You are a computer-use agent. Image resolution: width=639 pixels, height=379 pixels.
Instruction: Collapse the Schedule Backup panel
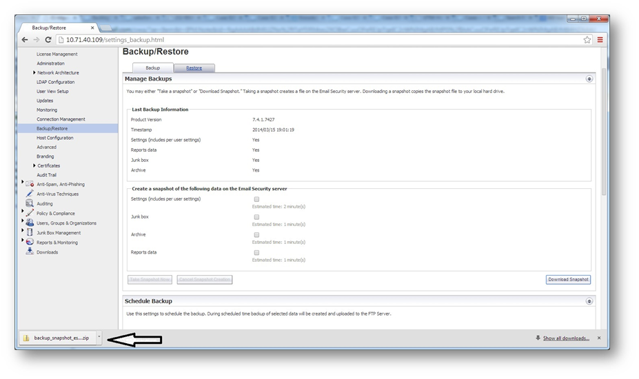coord(589,301)
